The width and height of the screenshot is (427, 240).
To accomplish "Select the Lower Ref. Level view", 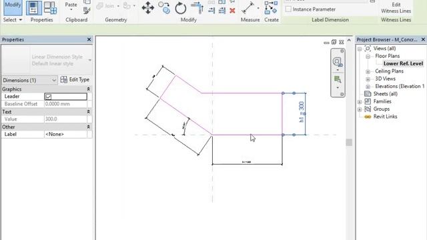I will (x=403, y=63).
